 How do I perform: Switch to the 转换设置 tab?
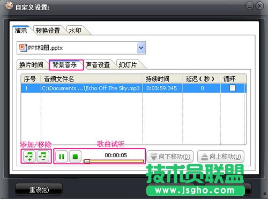pos(48,31)
